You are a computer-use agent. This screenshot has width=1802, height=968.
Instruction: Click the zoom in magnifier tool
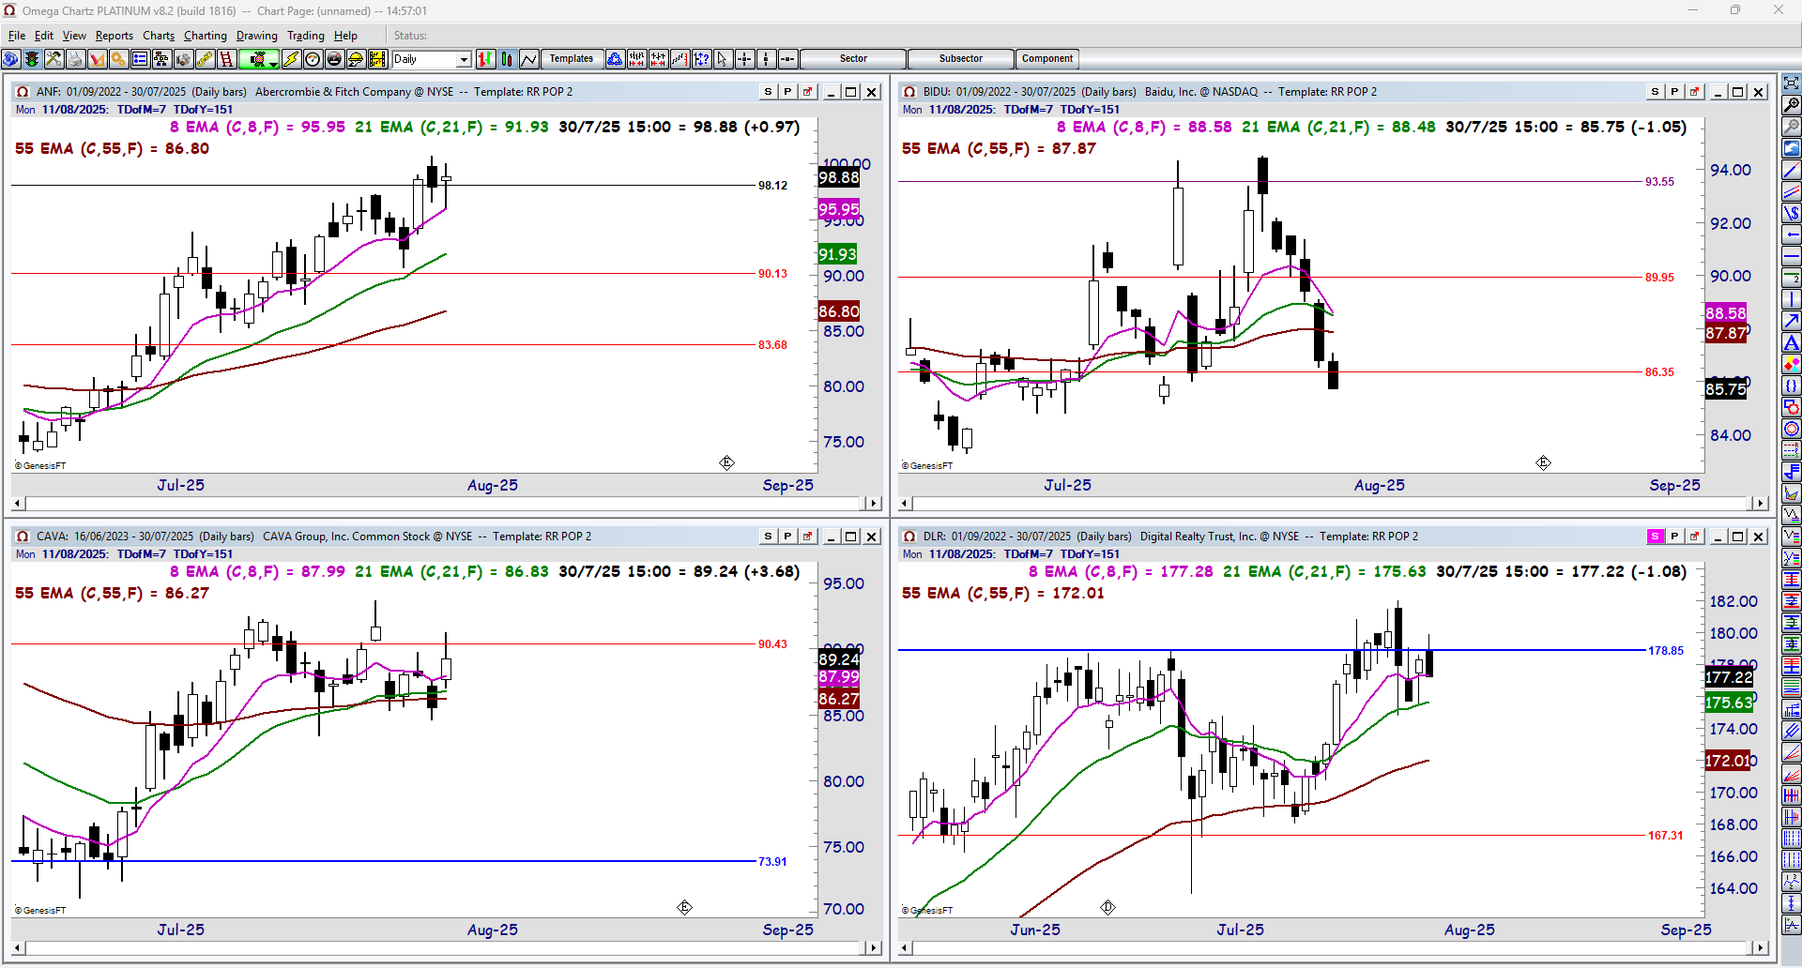[1792, 104]
